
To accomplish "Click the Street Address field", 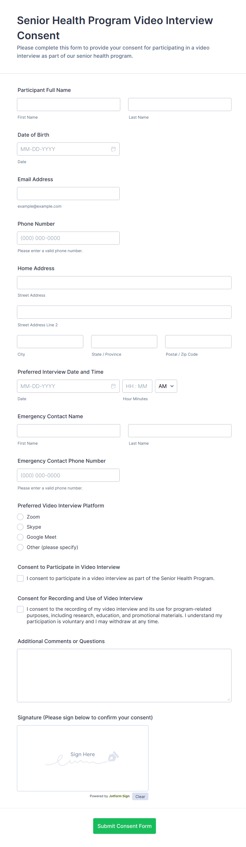I will (124, 282).
